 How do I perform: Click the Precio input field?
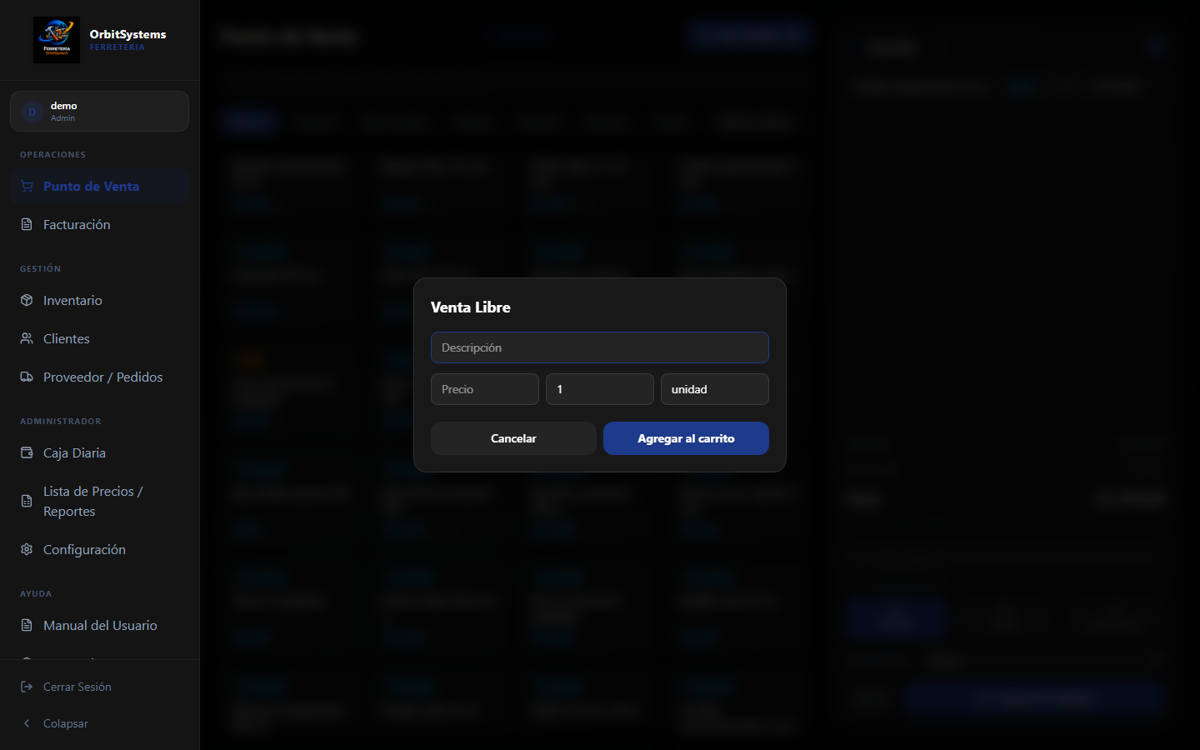(x=485, y=389)
